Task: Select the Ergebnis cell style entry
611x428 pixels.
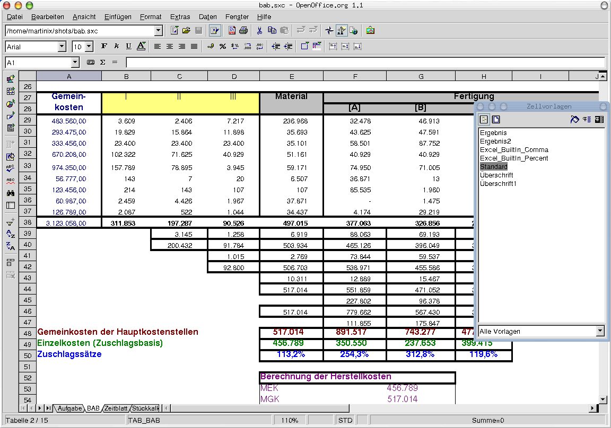Action: (493, 133)
